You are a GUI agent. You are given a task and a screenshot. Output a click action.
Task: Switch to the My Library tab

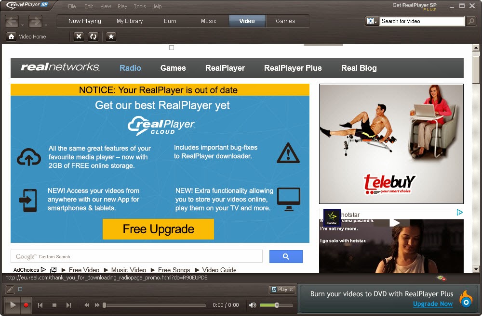[130, 21]
